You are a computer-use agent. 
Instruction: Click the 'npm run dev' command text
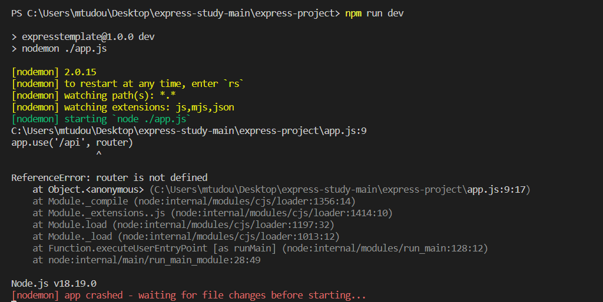coord(374,14)
